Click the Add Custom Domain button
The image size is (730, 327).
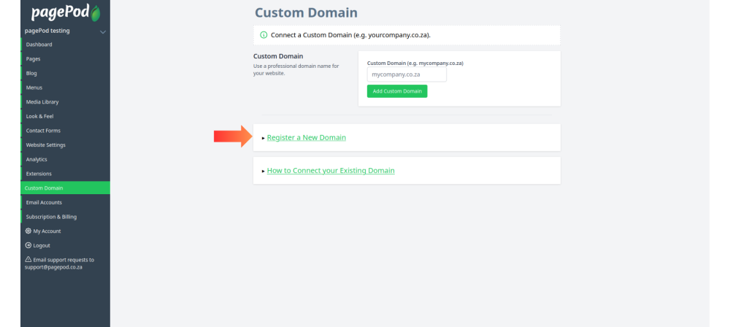pos(397,91)
